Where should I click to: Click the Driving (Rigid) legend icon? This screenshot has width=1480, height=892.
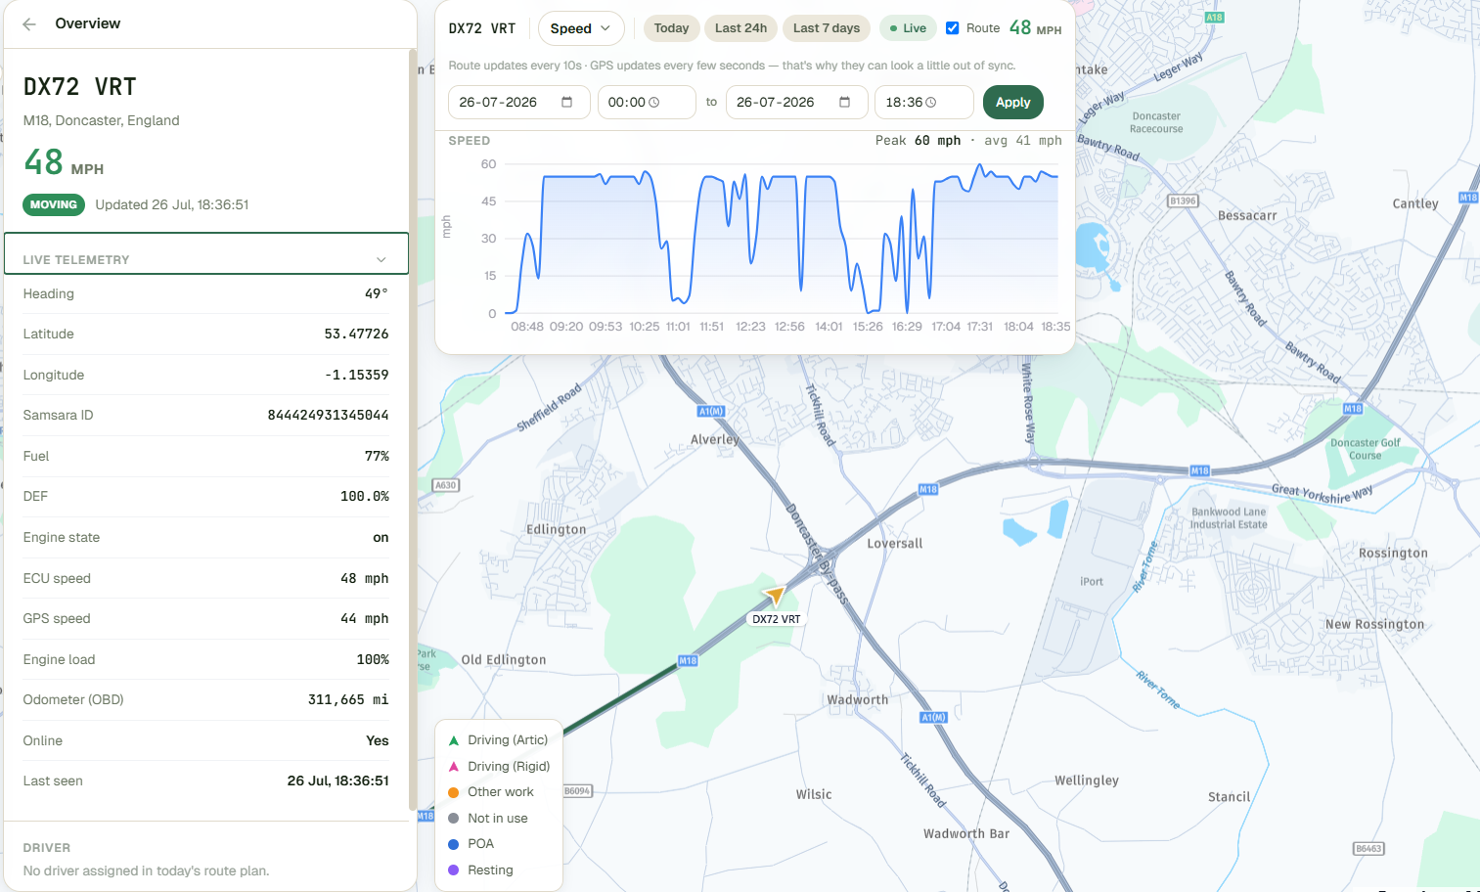coord(454,767)
